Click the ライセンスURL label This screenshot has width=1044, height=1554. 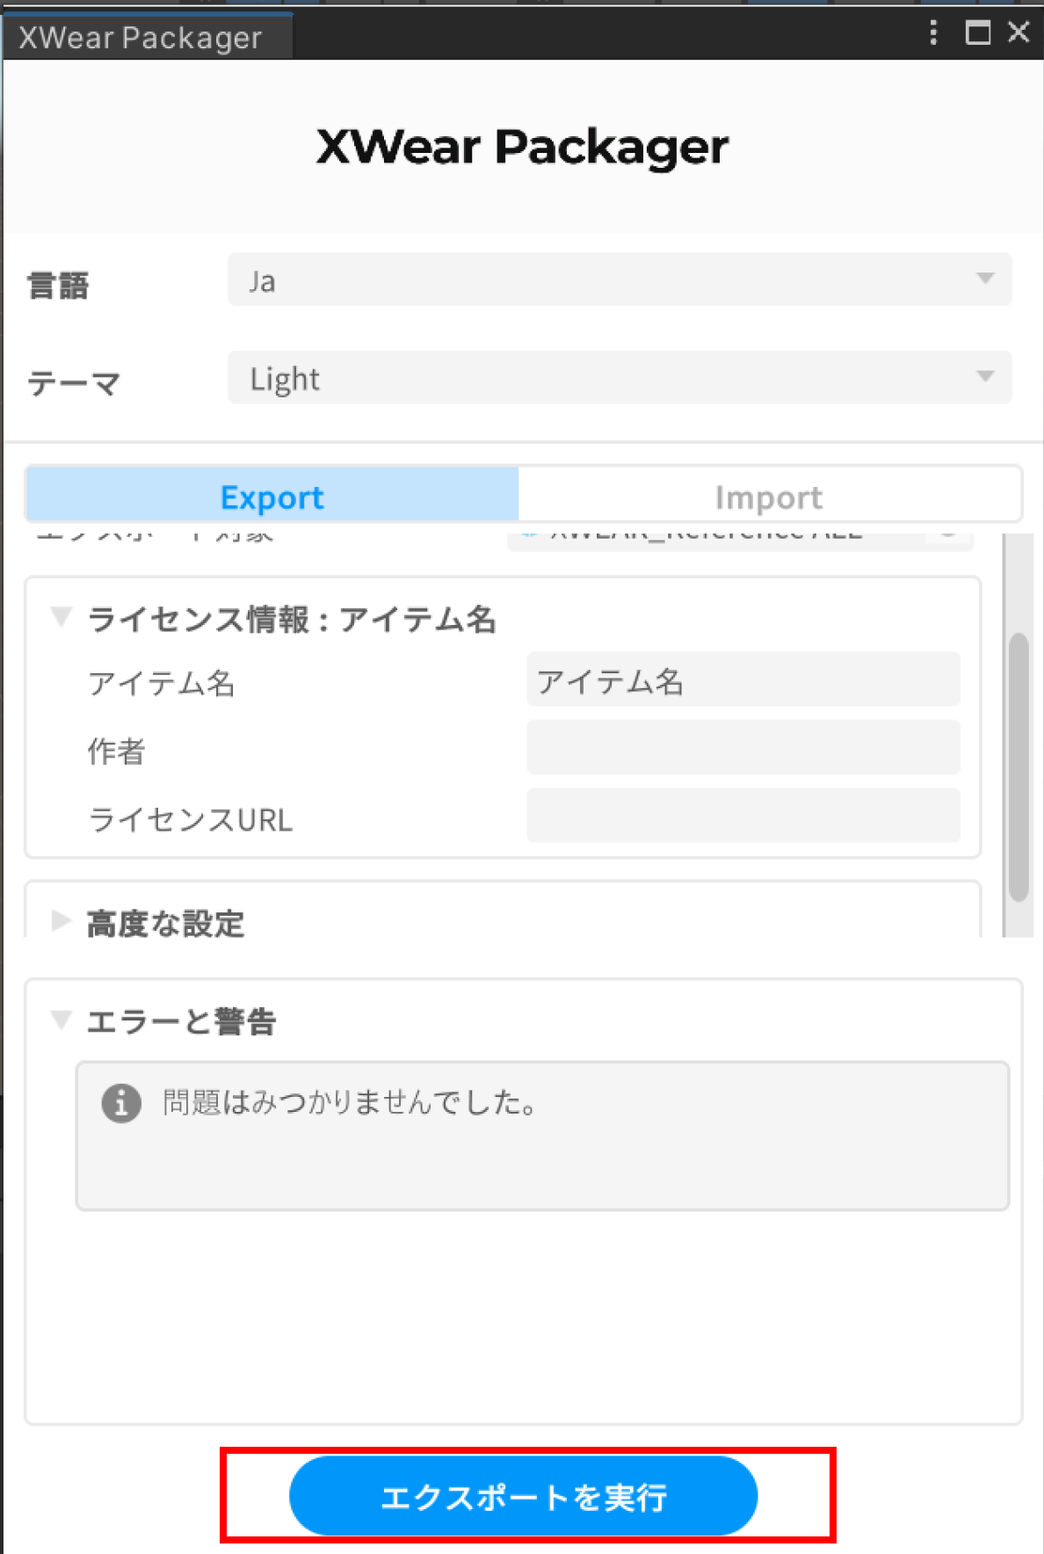pos(190,819)
